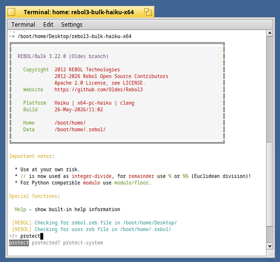This screenshot has width=280, height=262.
Task: Open the Terminal menu
Action: pyautogui.click(x=23, y=25)
